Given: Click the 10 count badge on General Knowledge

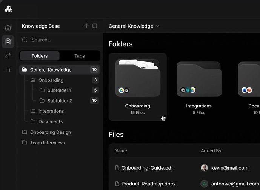Looking at the screenshot, I should (94, 70).
